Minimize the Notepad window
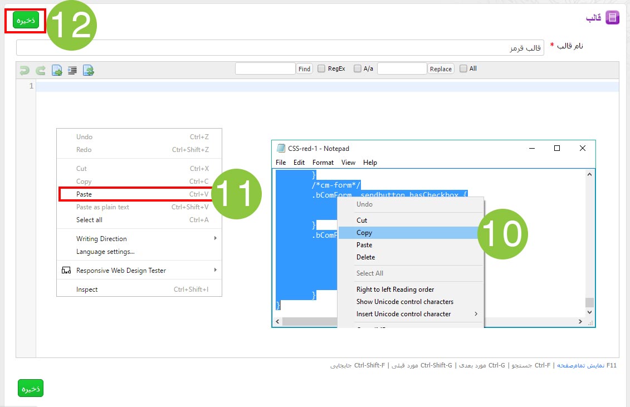 (532, 148)
